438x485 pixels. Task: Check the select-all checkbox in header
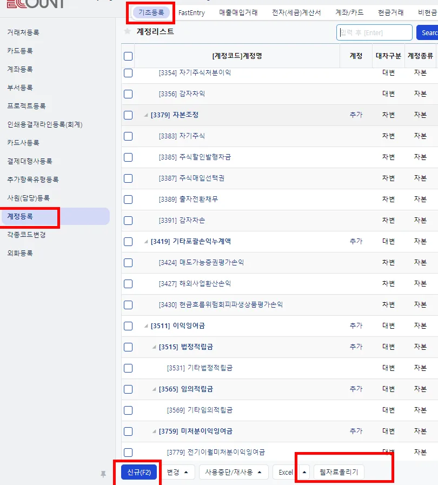pyautogui.click(x=128, y=56)
